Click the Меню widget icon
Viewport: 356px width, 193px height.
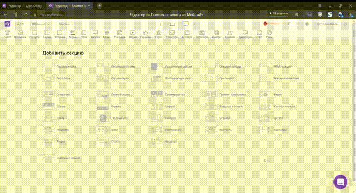point(107,34)
